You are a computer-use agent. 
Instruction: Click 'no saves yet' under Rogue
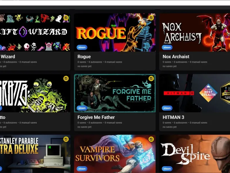point(84,66)
